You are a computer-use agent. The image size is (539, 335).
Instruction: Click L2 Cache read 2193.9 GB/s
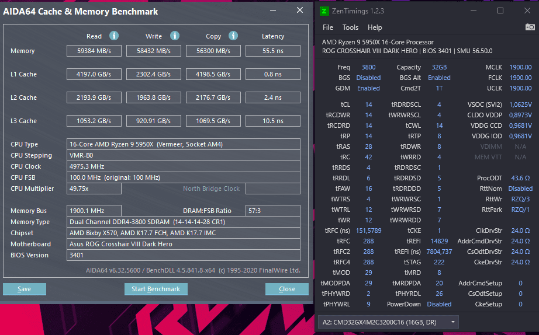94,97
